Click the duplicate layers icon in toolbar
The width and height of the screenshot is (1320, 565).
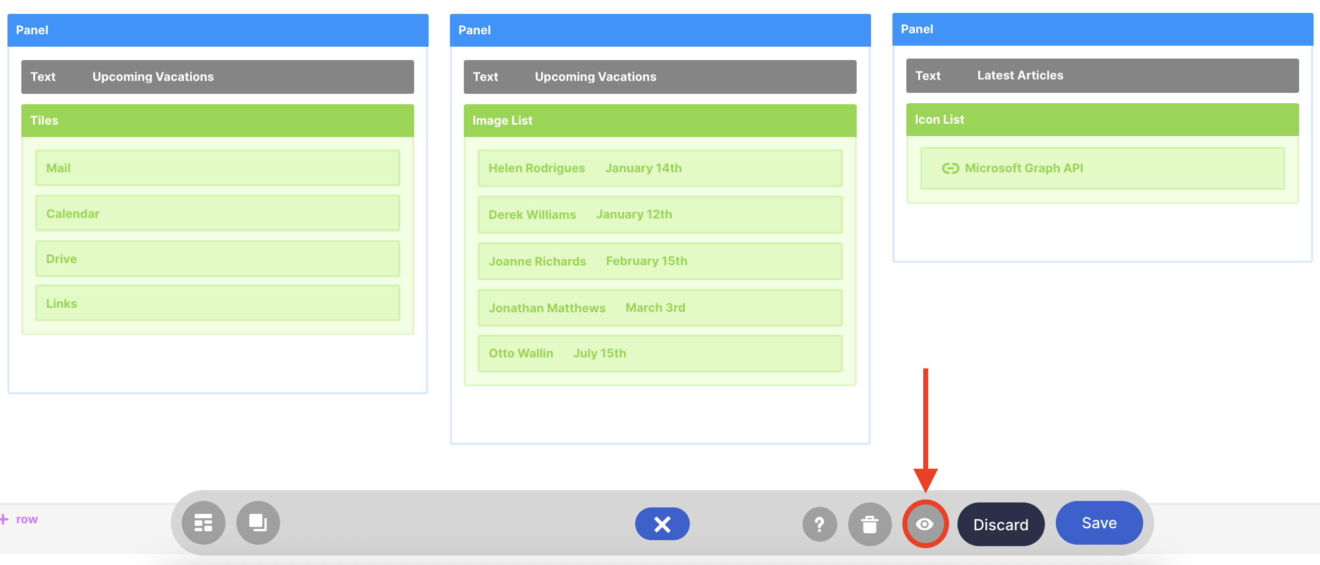(x=258, y=522)
